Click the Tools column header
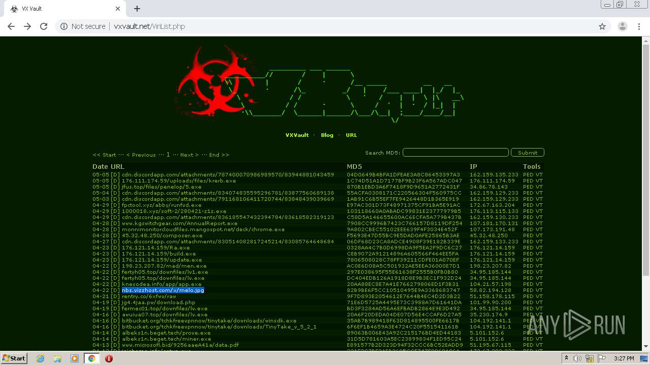 coord(532,167)
